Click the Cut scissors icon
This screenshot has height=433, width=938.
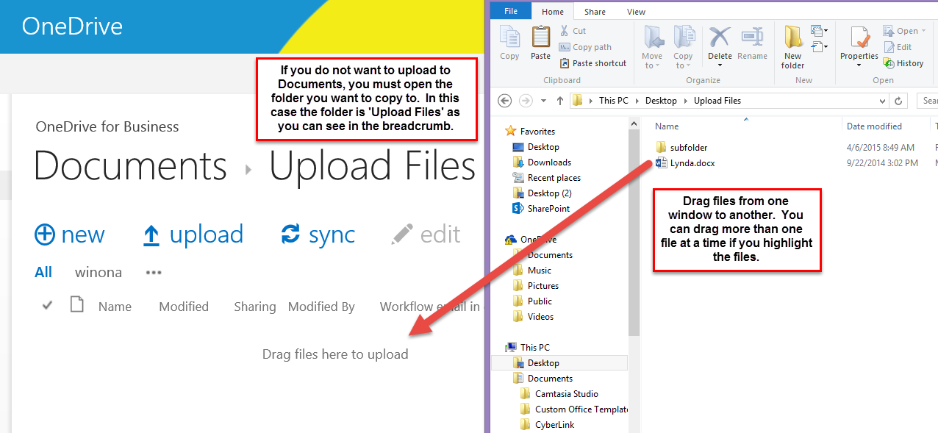[565, 31]
